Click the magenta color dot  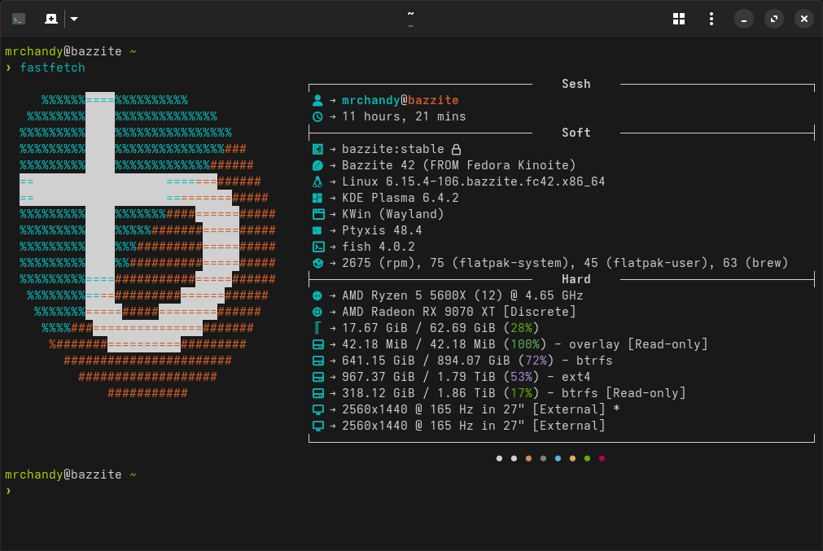pyautogui.click(x=602, y=459)
